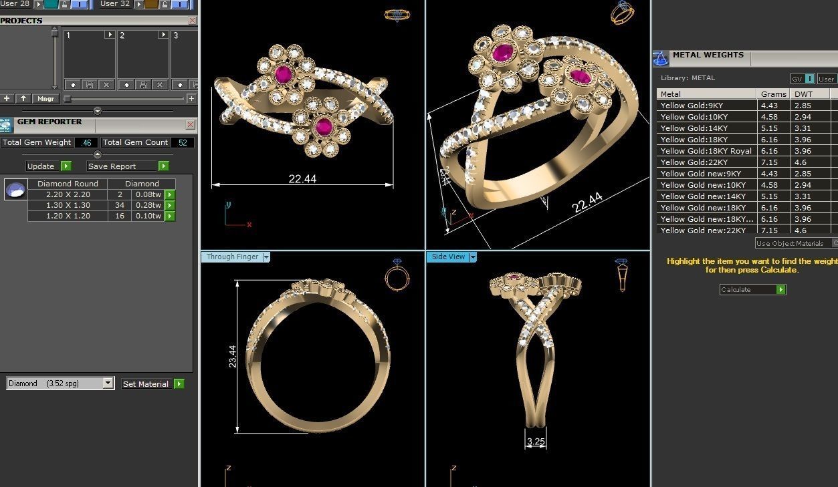Toggle the User library switch
Image resolution: width=838 pixels, height=487 pixels.
tap(827, 79)
